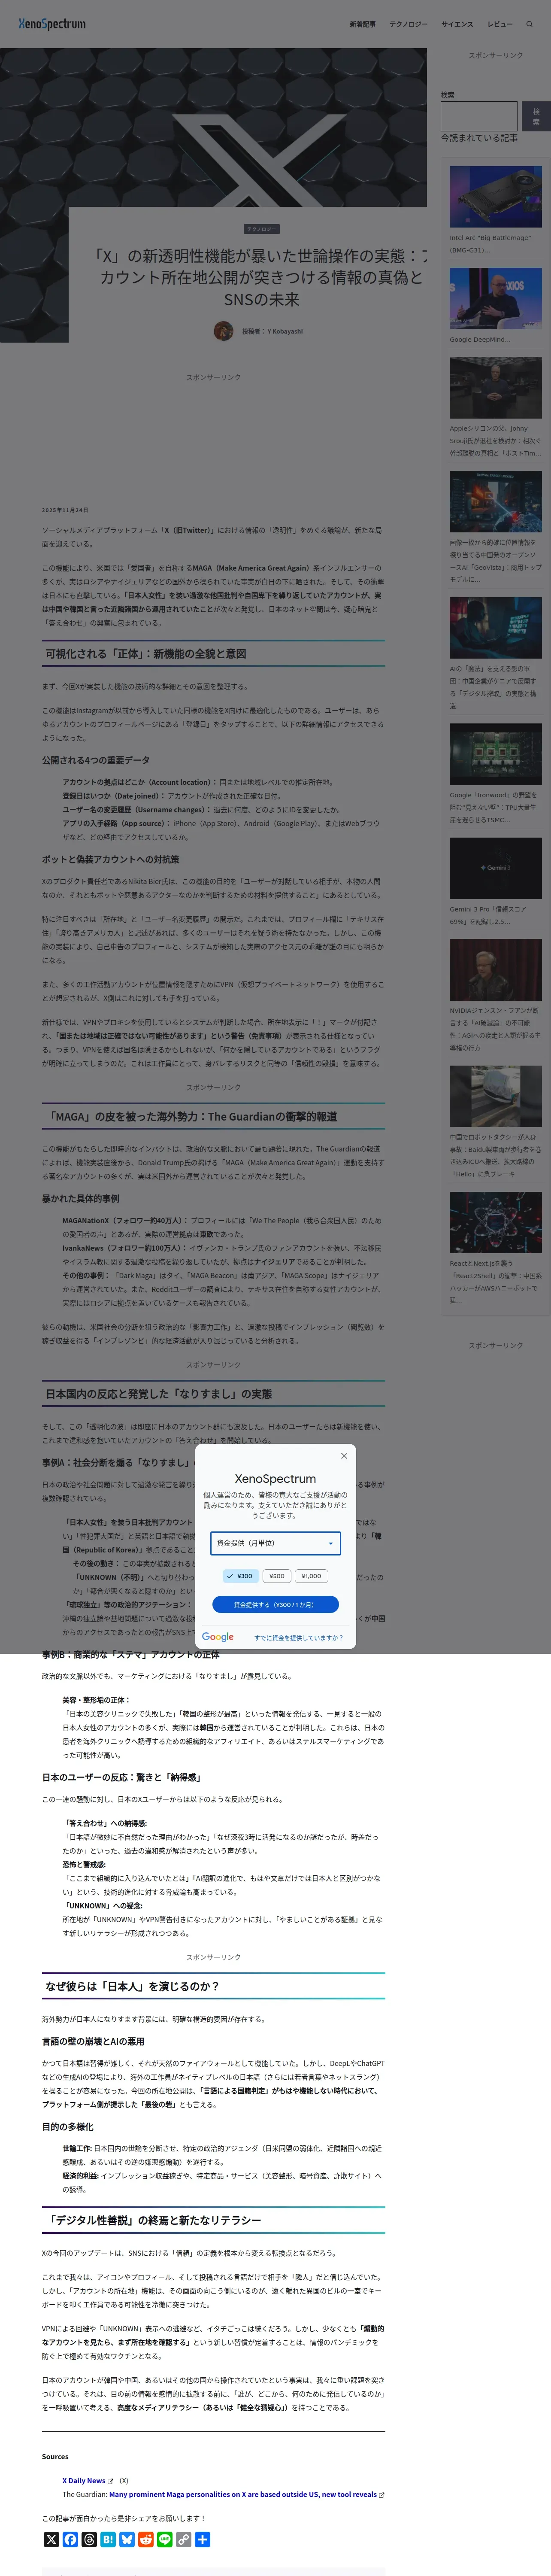Share the article on X
Image resolution: width=551 pixels, height=2576 pixels.
tap(51, 2539)
